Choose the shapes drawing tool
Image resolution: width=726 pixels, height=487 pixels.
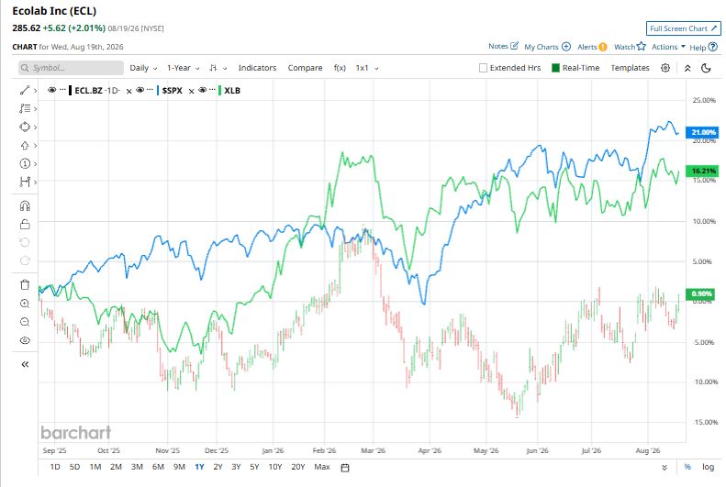25,127
